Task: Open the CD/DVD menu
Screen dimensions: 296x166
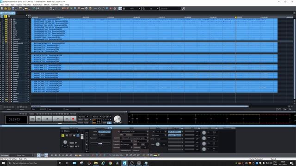Action: pos(55,5)
